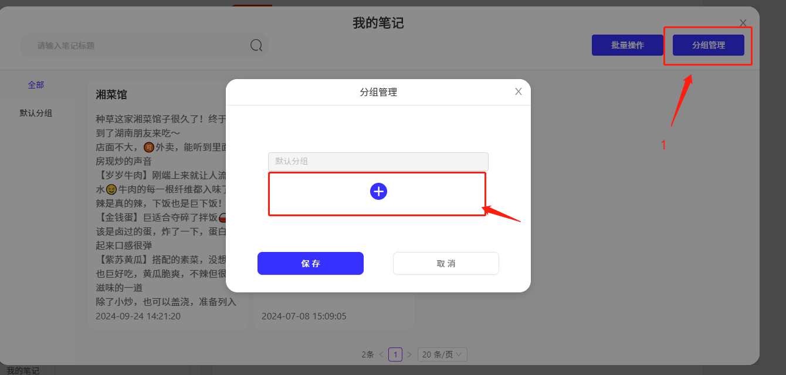Select page number 1 in pagination

click(395, 354)
